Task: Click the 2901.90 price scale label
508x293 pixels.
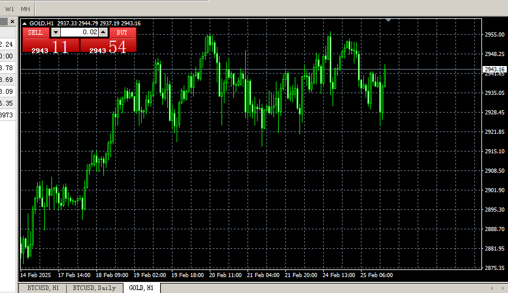Action: (x=494, y=190)
